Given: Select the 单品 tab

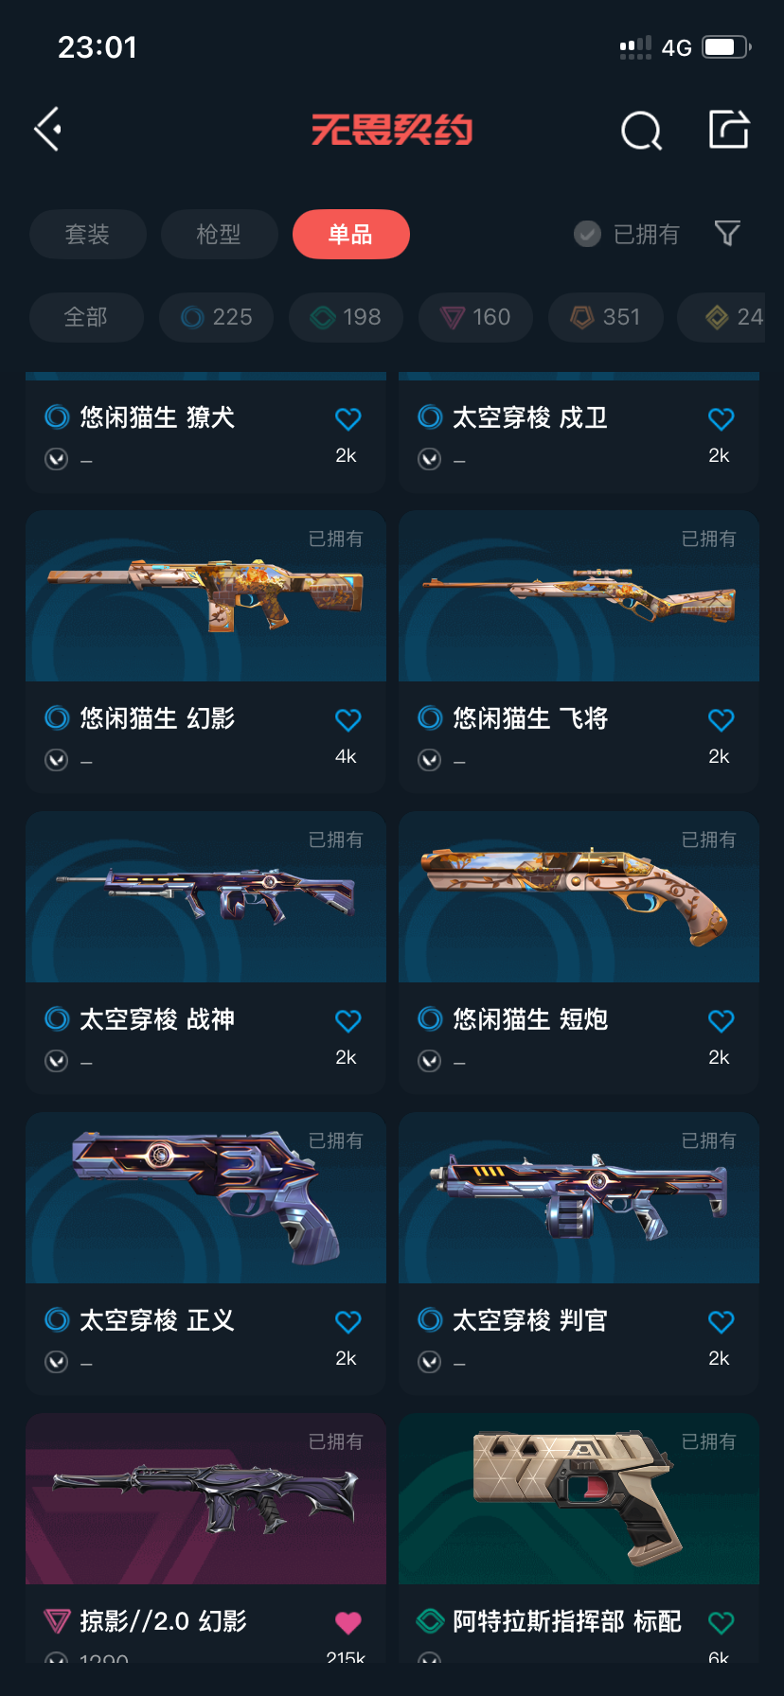Looking at the screenshot, I should (x=350, y=234).
